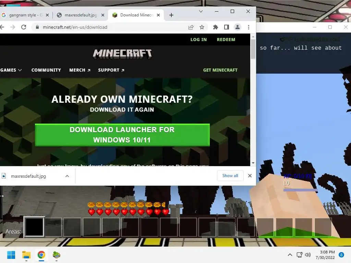This screenshot has height=263, width=351.
Task: Open a new browser tab
Action: 171,15
